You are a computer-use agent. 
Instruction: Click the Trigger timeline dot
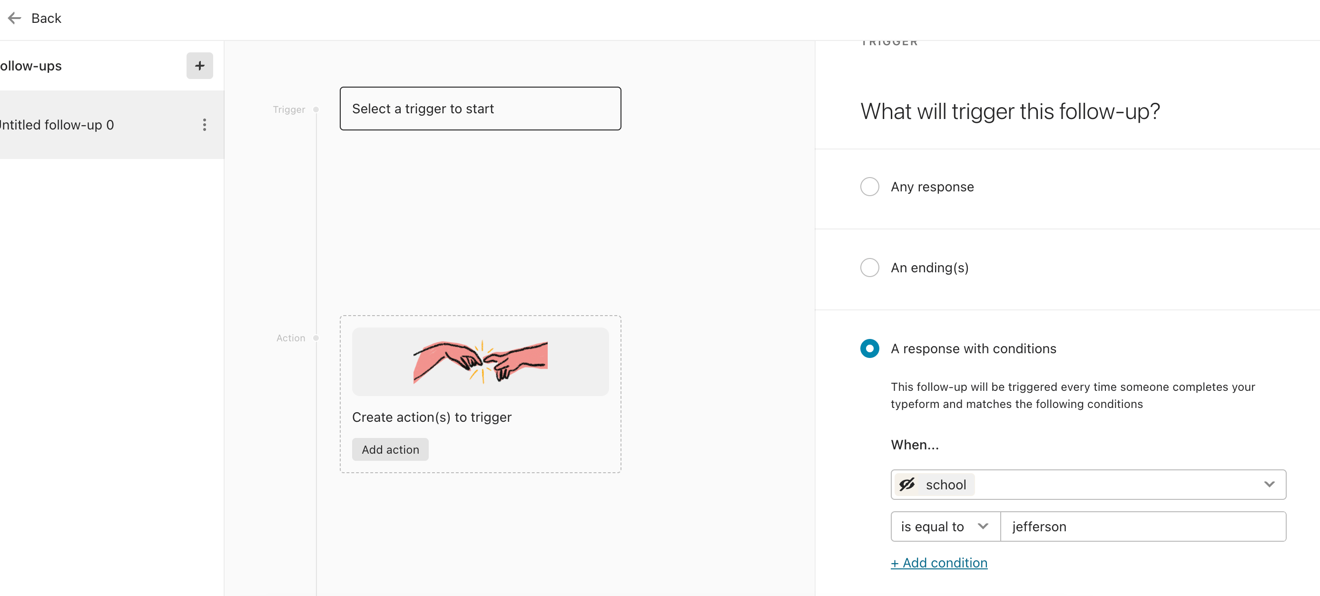[x=316, y=109]
